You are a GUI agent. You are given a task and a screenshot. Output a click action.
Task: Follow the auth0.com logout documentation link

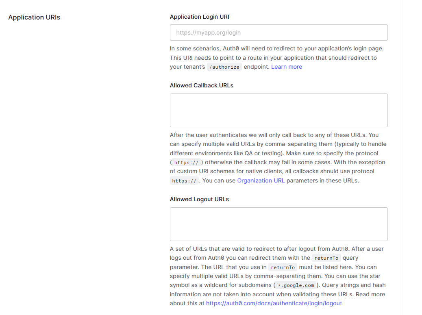click(x=274, y=303)
